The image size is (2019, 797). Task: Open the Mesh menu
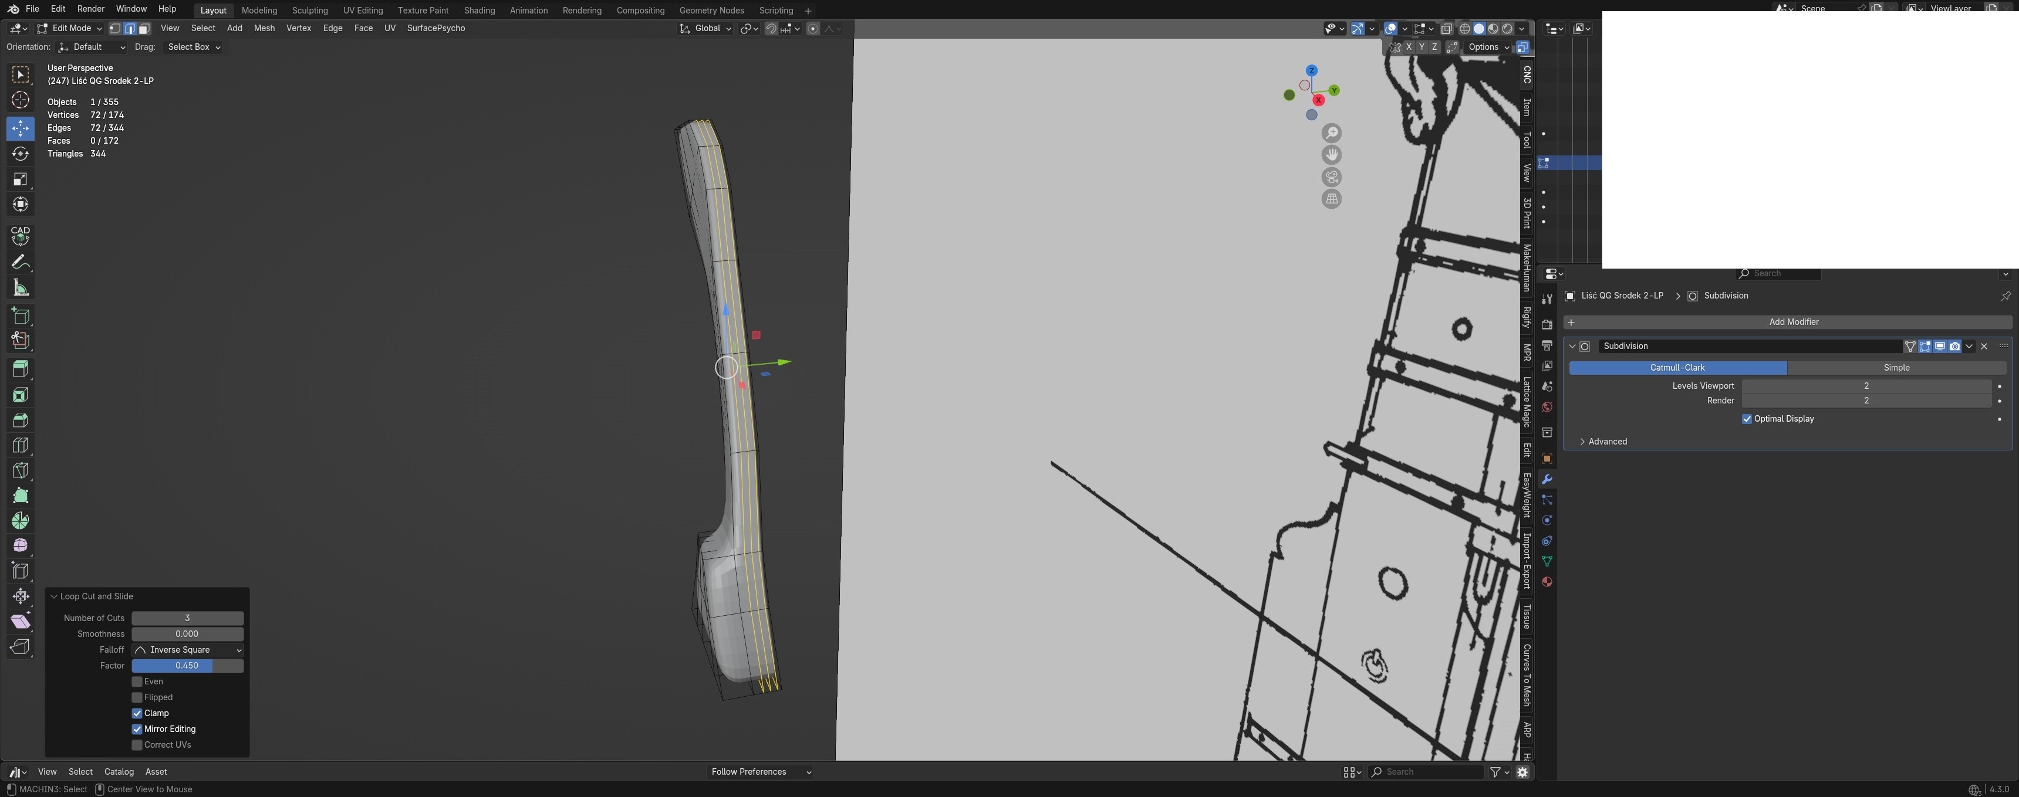pos(264,28)
